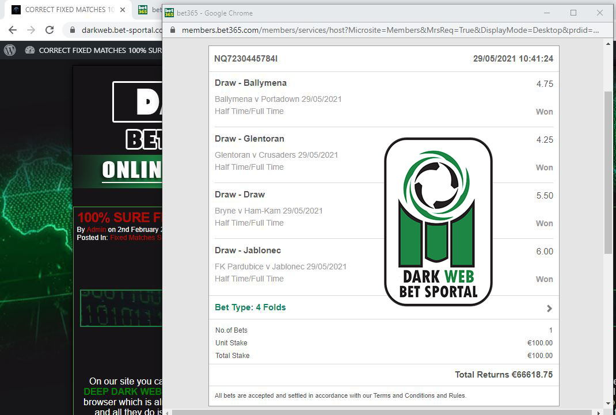
Task: Click the members.bet365.com address bar
Action: coord(390,31)
